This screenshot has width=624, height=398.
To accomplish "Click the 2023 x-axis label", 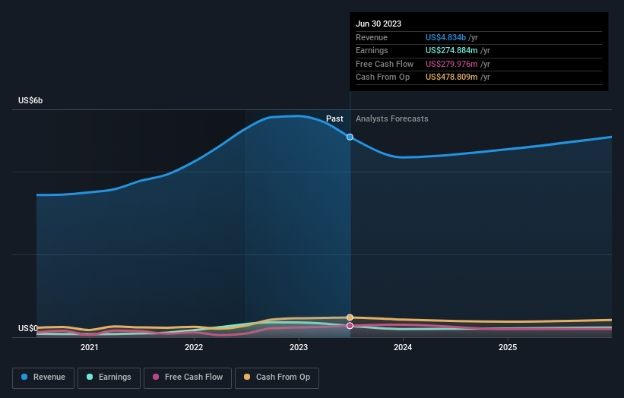I will [x=299, y=347].
